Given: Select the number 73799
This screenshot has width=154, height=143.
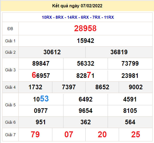Looking at the screenshot, I should point(130,63).
